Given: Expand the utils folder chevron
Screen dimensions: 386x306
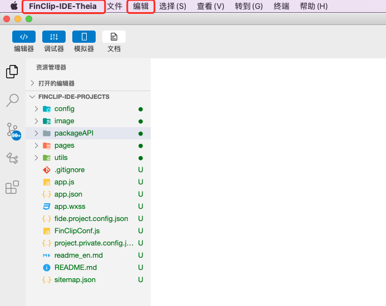Looking at the screenshot, I should [x=37, y=158].
